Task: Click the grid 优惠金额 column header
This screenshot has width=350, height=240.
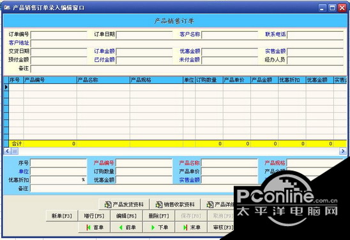Action: tap(320, 80)
